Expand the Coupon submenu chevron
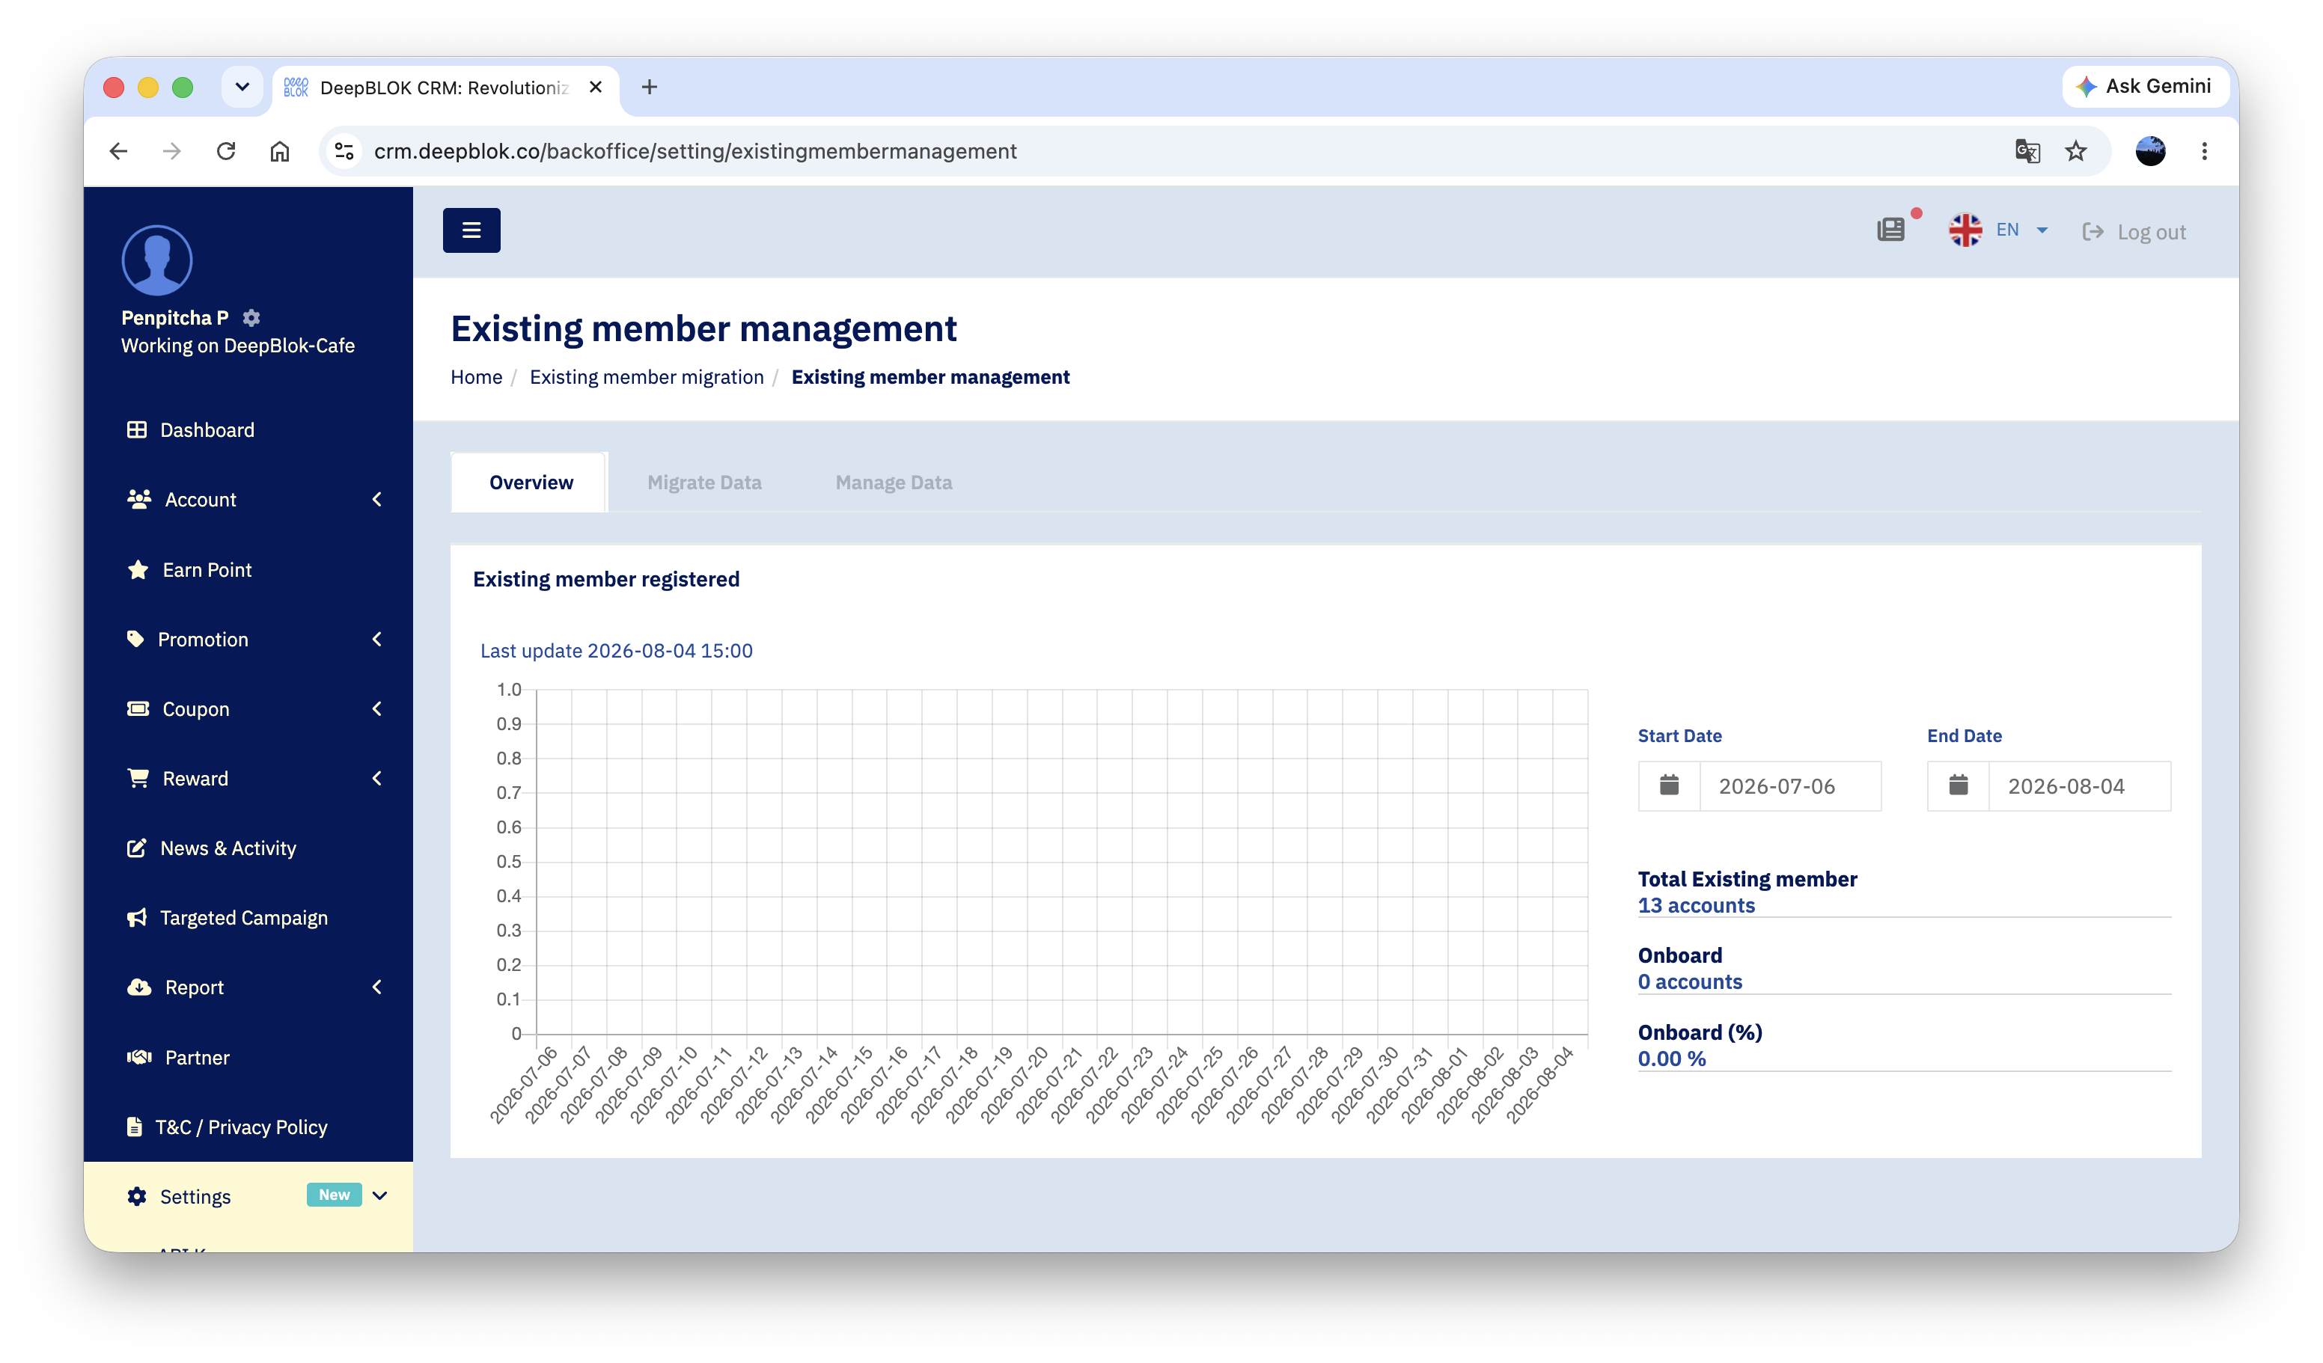Viewport: 2323px width, 1363px height. [377, 708]
